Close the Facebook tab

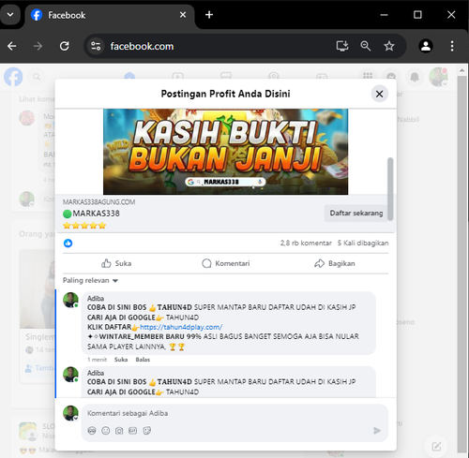183,15
